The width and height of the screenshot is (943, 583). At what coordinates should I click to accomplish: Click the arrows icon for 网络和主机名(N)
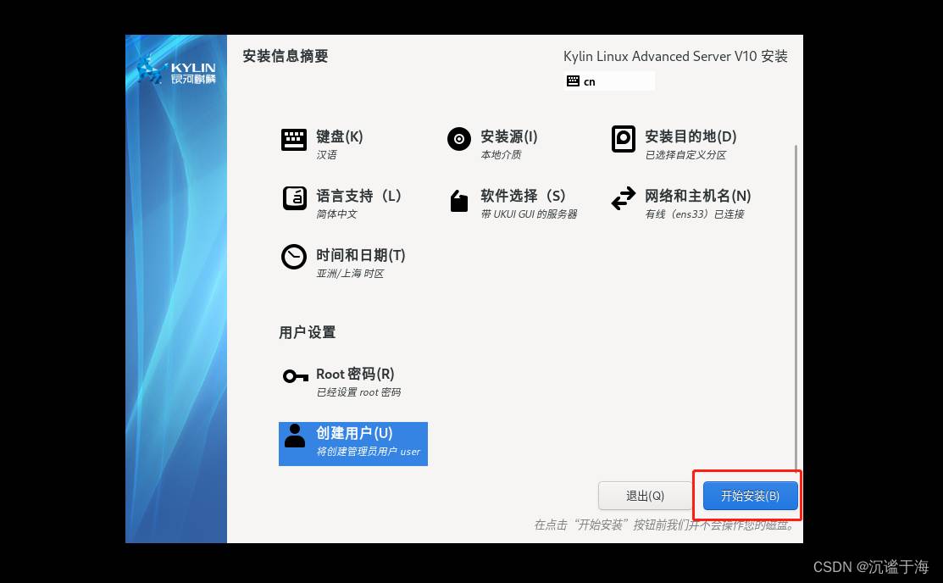tap(623, 199)
